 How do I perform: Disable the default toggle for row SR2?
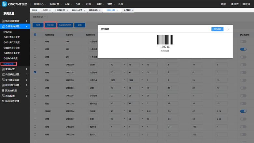pos(243,49)
